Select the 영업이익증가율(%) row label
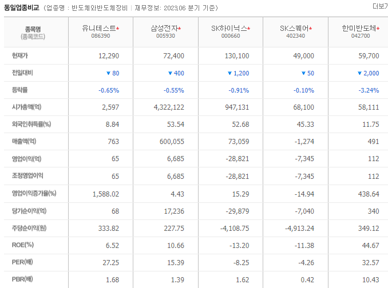388x288 pixels. coord(34,193)
